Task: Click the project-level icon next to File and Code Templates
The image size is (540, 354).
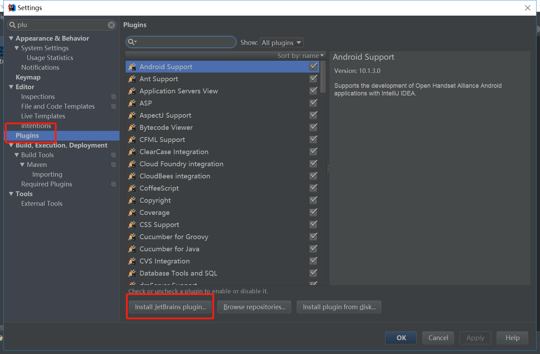Action: (113, 106)
